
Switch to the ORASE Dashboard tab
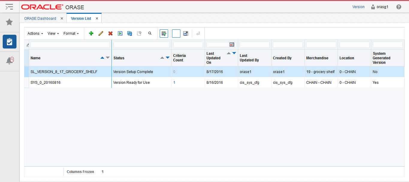[40, 18]
